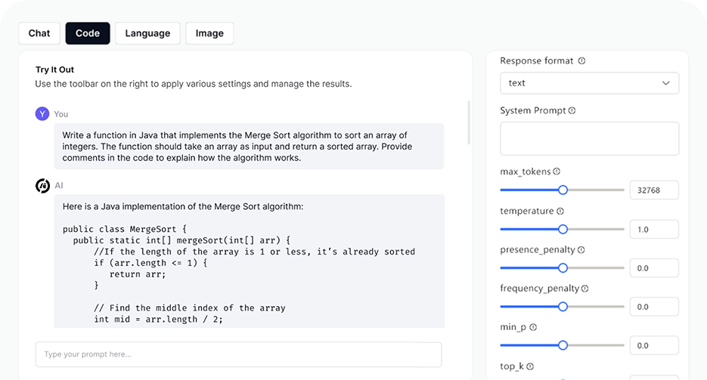
Task: Focus the System Prompt text box
Action: (x=589, y=139)
